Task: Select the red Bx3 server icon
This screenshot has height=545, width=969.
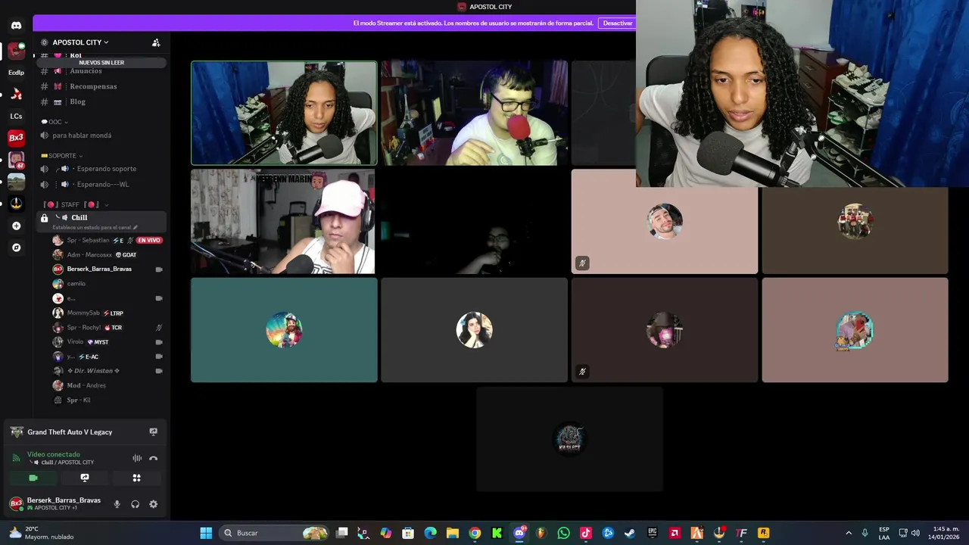Action: (16, 138)
